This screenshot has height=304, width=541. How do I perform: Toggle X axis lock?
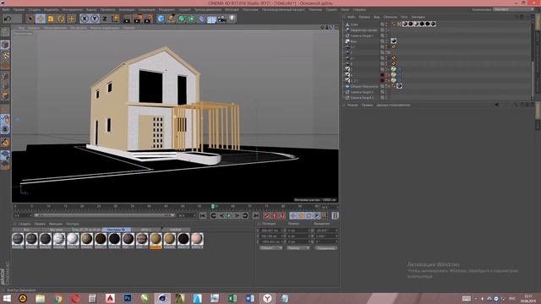[85, 19]
